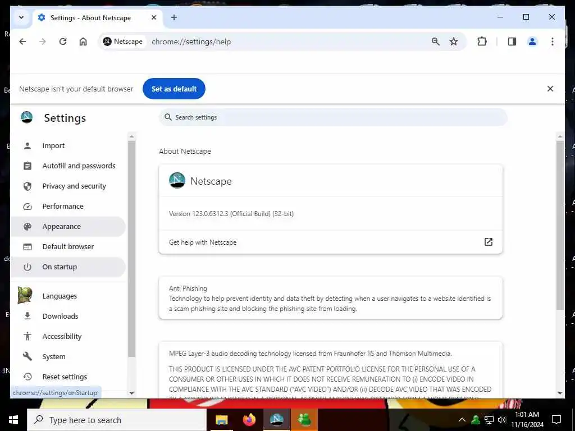Open a new tab with the plus button
Image resolution: width=575 pixels, height=431 pixels.
[x=174, y=17]
